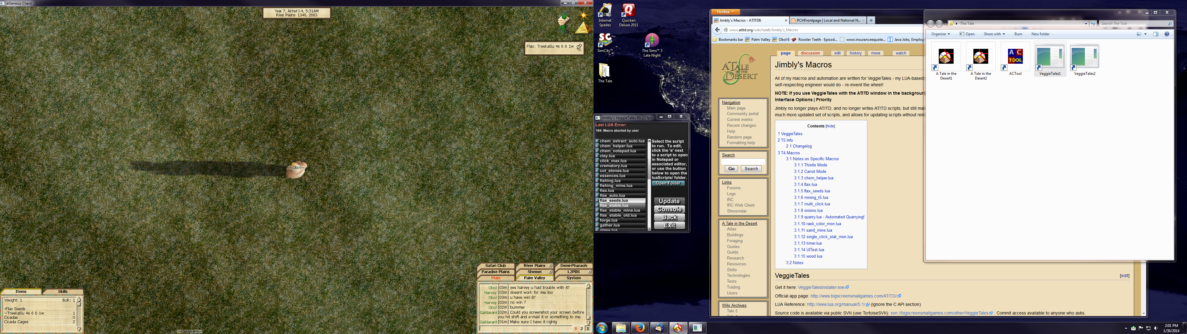The height and width of the screenshot is (334, 1187).
Task: Open the System chat tab
Action: pos(573,278)
